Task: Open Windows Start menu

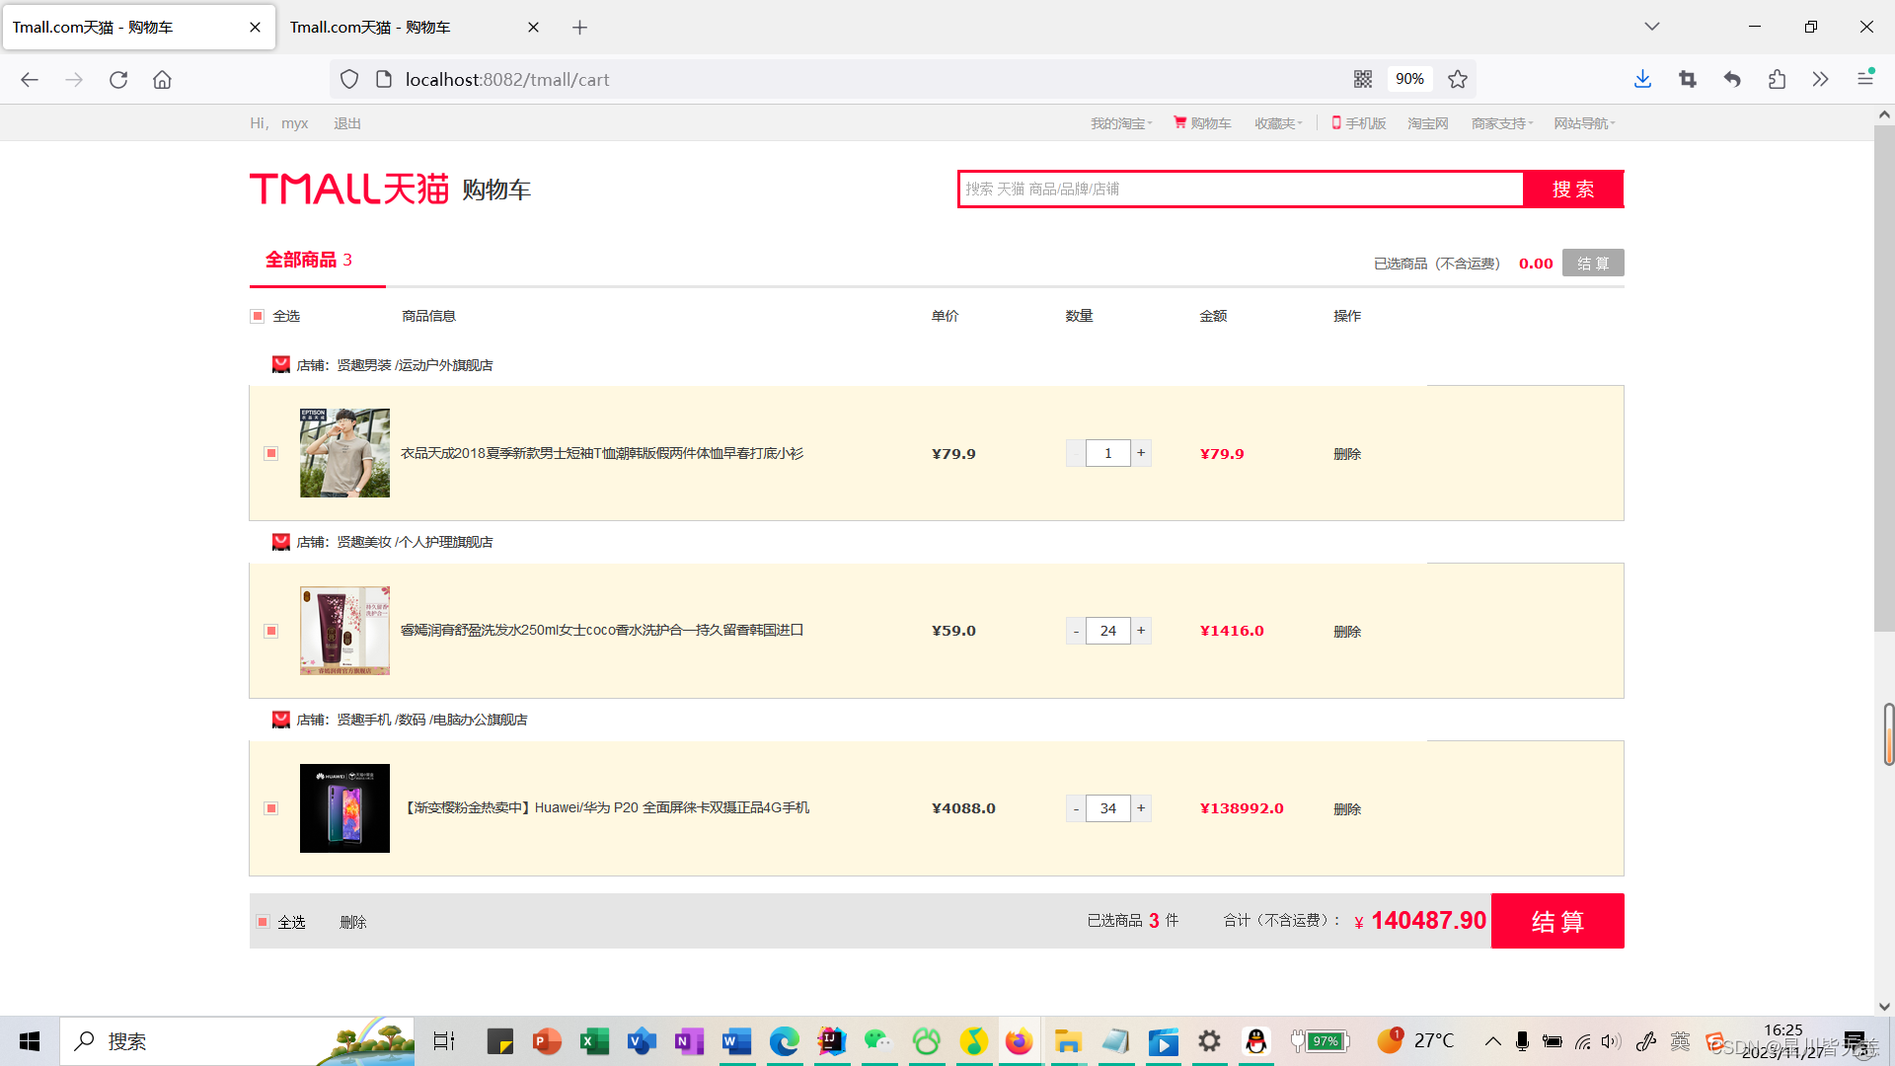Action: [30, 1041]
